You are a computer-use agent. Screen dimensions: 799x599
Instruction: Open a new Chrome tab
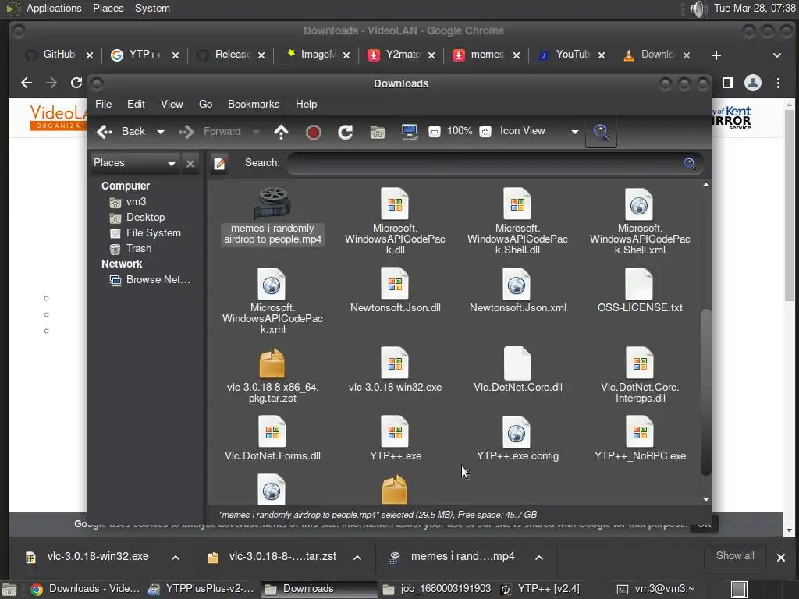(x=716, y=55)
